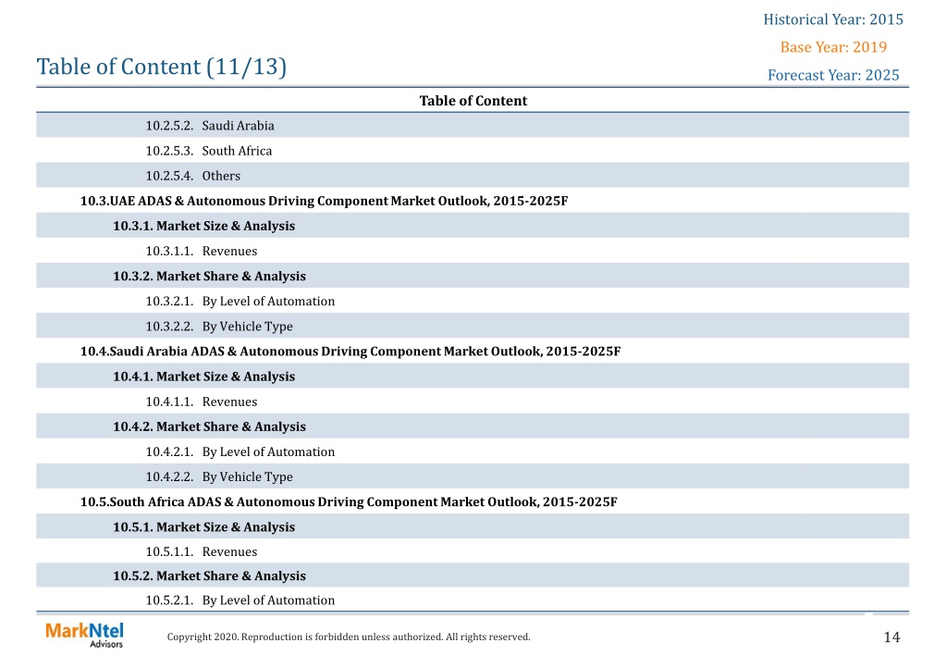Select row "10.2.5.3. South Africa"

coord(473,150)
